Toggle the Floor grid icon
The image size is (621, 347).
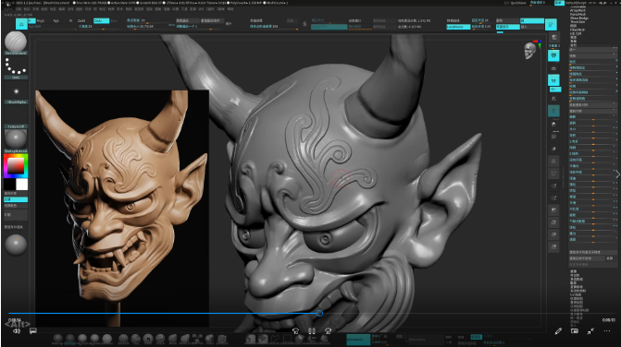pos(553,68)
